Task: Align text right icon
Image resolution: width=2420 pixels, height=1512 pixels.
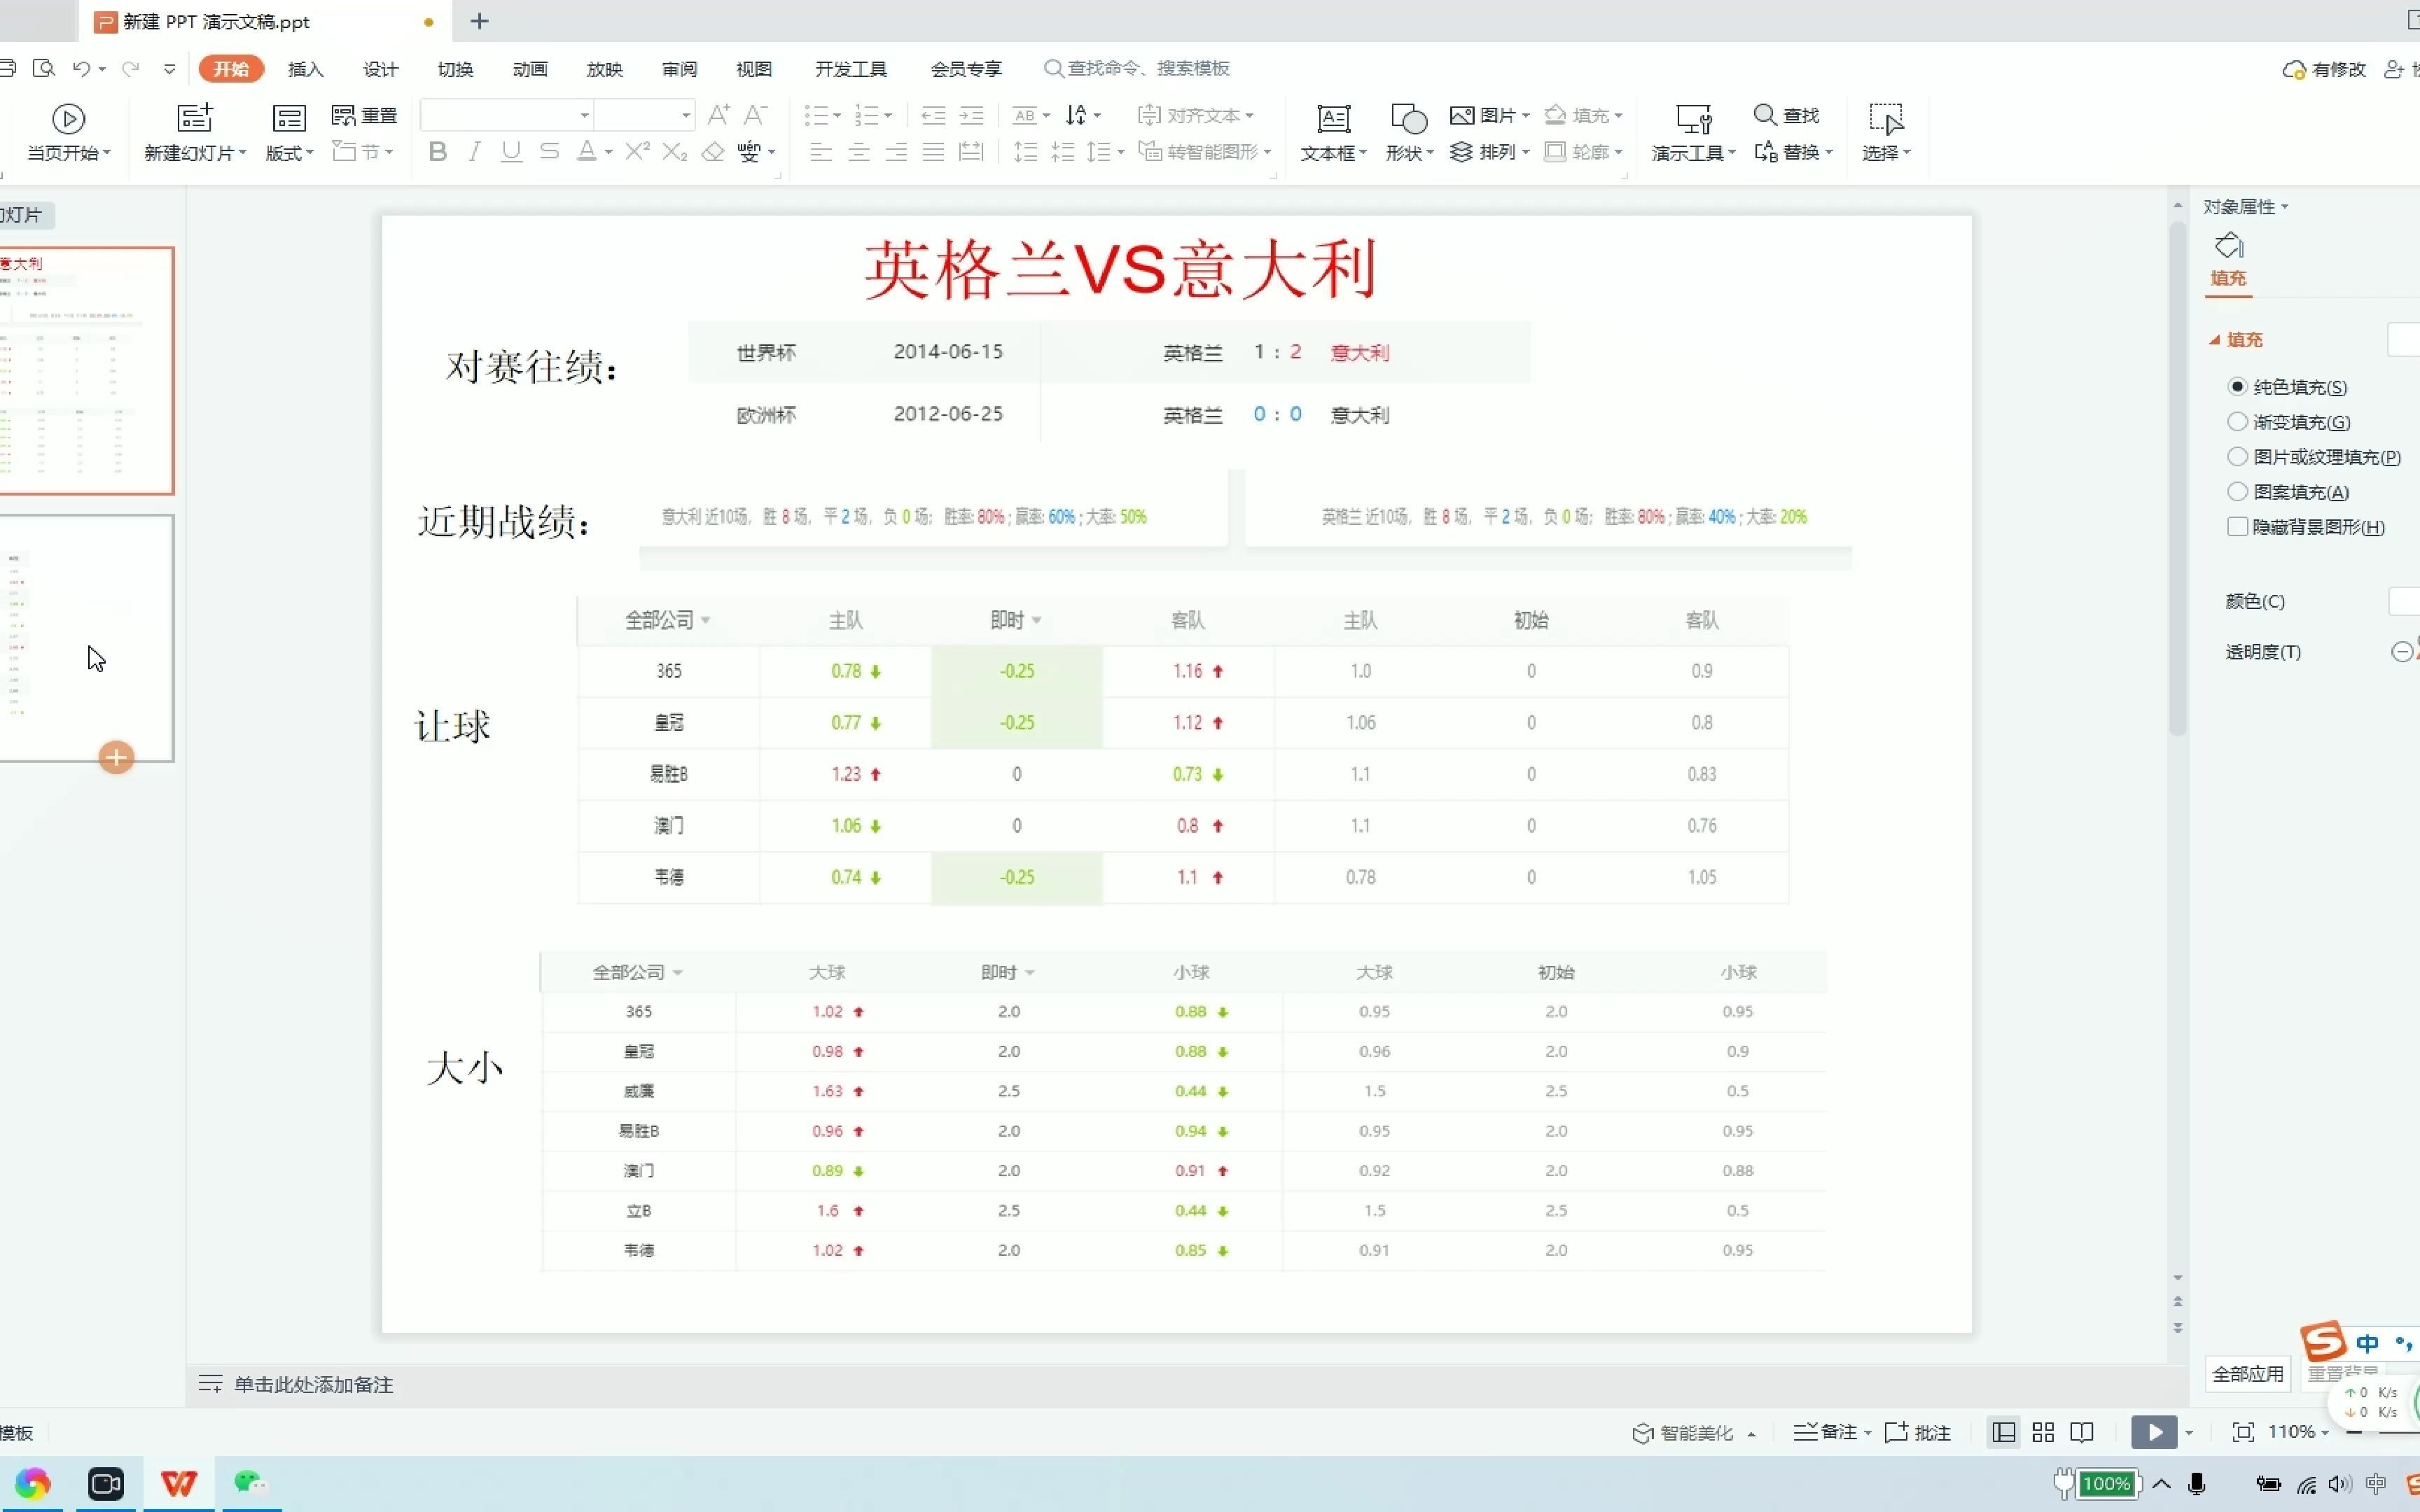Action: [x=896, y=152]
